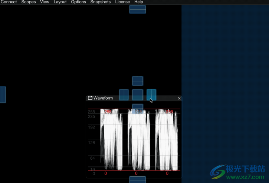This screenshot has height=183, width=269.
Task: Close the Waveform panel
Action: pos(179,99)
